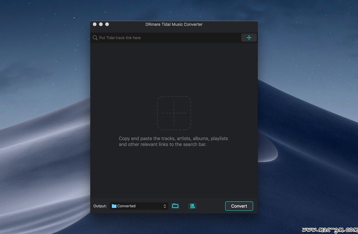Open the converted history list icon
Screen dimensions: 358x234
(x=192, y=206)
